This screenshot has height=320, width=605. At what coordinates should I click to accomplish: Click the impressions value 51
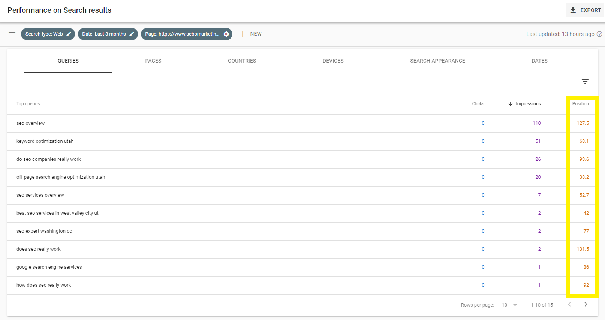pos(538,141)
